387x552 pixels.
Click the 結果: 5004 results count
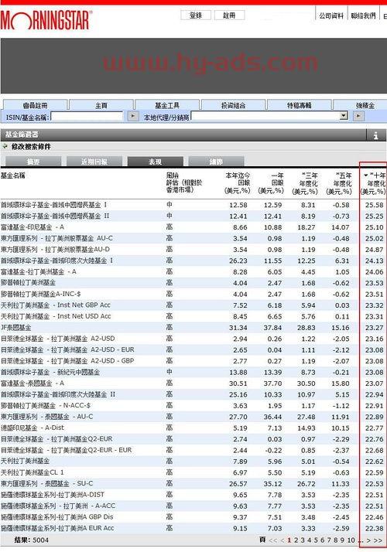point(32,540)
